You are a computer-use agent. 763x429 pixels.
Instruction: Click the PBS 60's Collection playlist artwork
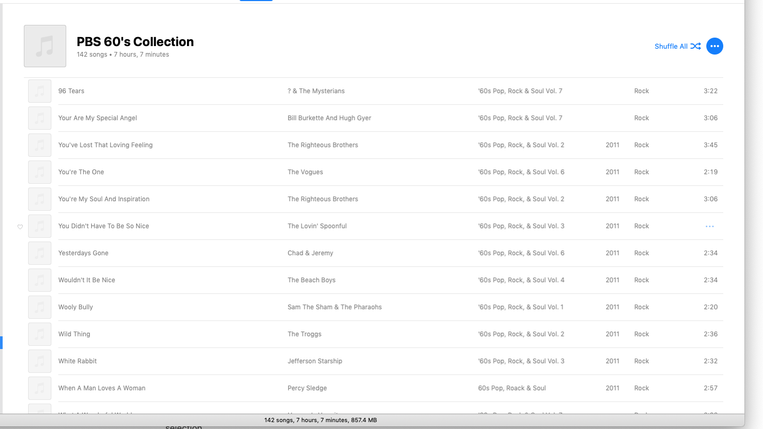[x=45, y=46]
